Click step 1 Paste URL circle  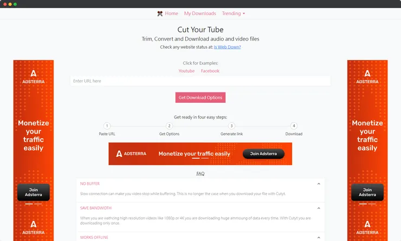[x=107, y=126]
